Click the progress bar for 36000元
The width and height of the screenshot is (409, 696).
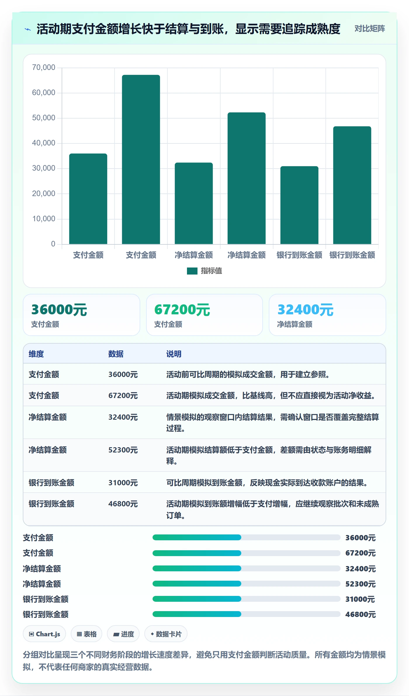(247, 537)
